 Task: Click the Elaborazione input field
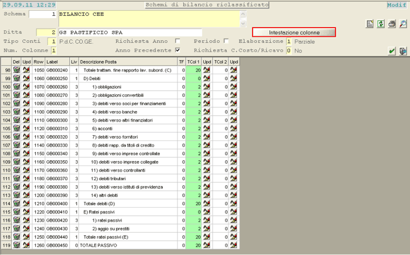289,42
